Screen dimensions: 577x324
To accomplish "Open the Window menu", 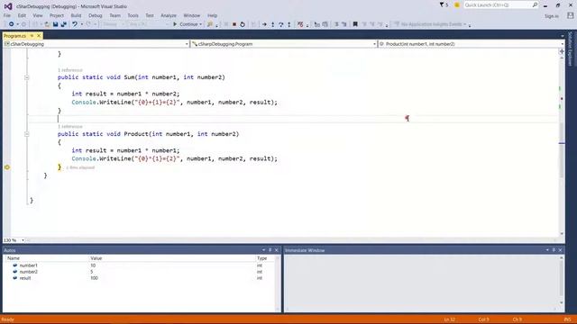I will tap(191, 15).
